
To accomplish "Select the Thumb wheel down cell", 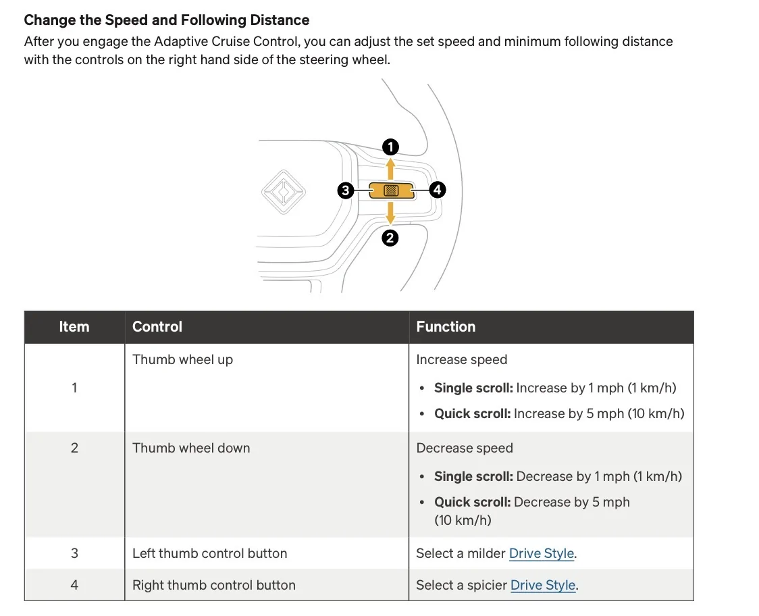I will click(267, 484).
